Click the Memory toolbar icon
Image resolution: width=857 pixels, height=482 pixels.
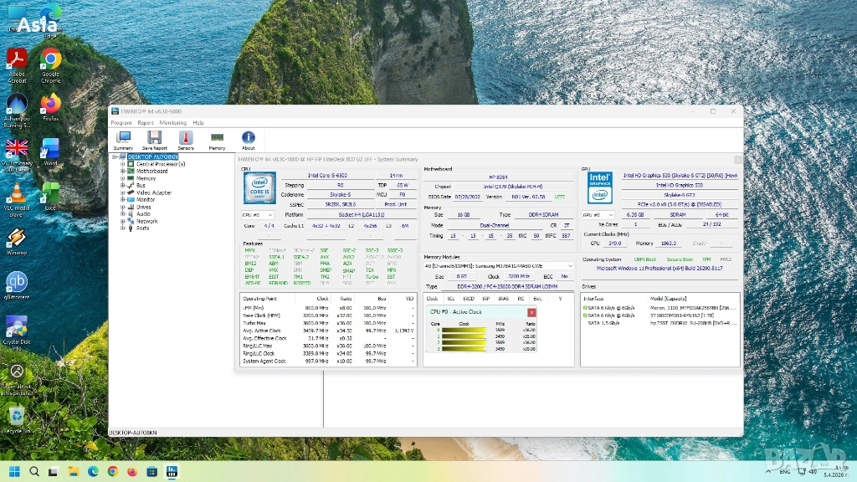[x=217, y=139]
